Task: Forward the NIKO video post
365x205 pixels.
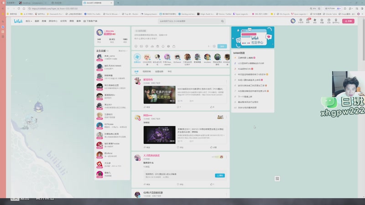Action: [x=147, y=107]
